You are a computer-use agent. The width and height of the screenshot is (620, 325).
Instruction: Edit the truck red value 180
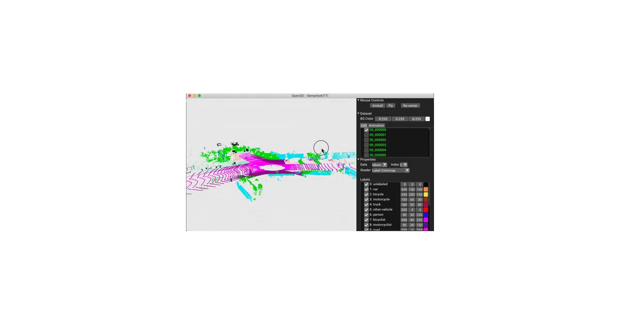click(x=404, y=205)
